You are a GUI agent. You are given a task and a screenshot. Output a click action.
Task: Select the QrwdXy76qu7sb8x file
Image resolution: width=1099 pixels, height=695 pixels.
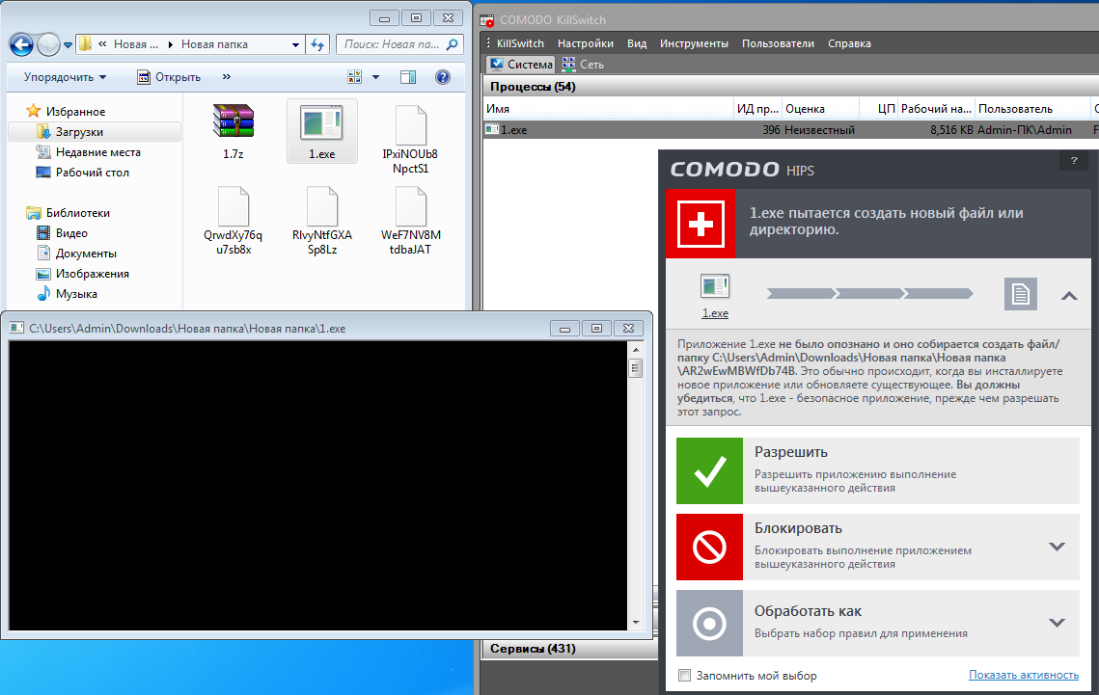(x=234, y=220)
